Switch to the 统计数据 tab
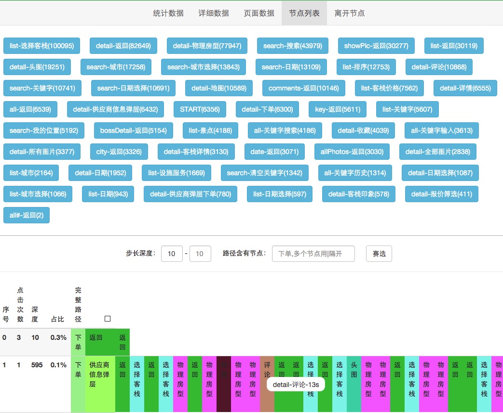Image resolution: width=503 pixels, height=413 pixels. point(168,13)
